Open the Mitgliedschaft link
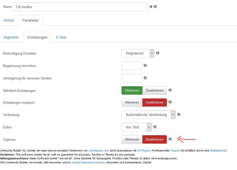The width and height of the screenshot is (237, 170). coord(218,150)
